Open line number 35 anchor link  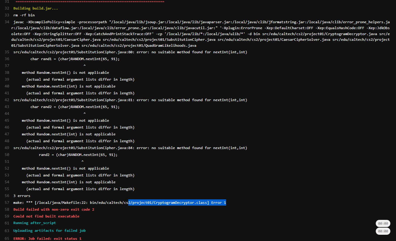pyautogui.click(x=7, y=52)
